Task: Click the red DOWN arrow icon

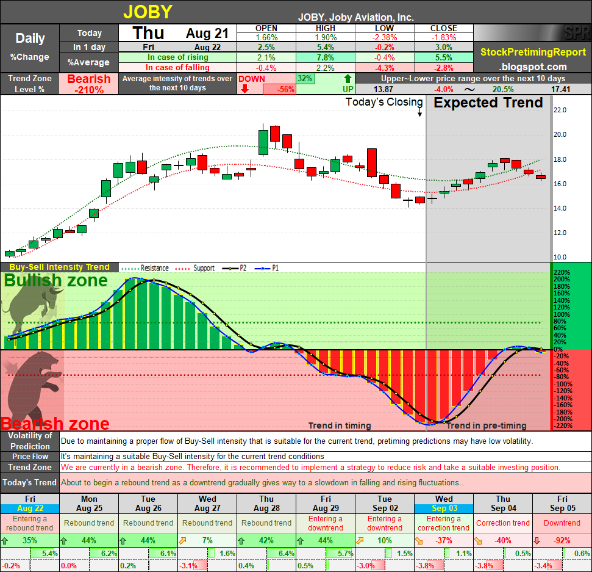Action: [x=244, y=89]
